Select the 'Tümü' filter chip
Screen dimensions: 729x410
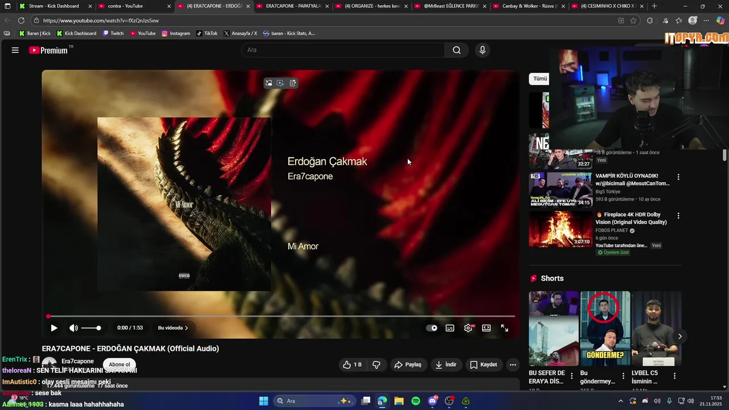(539, 79)
